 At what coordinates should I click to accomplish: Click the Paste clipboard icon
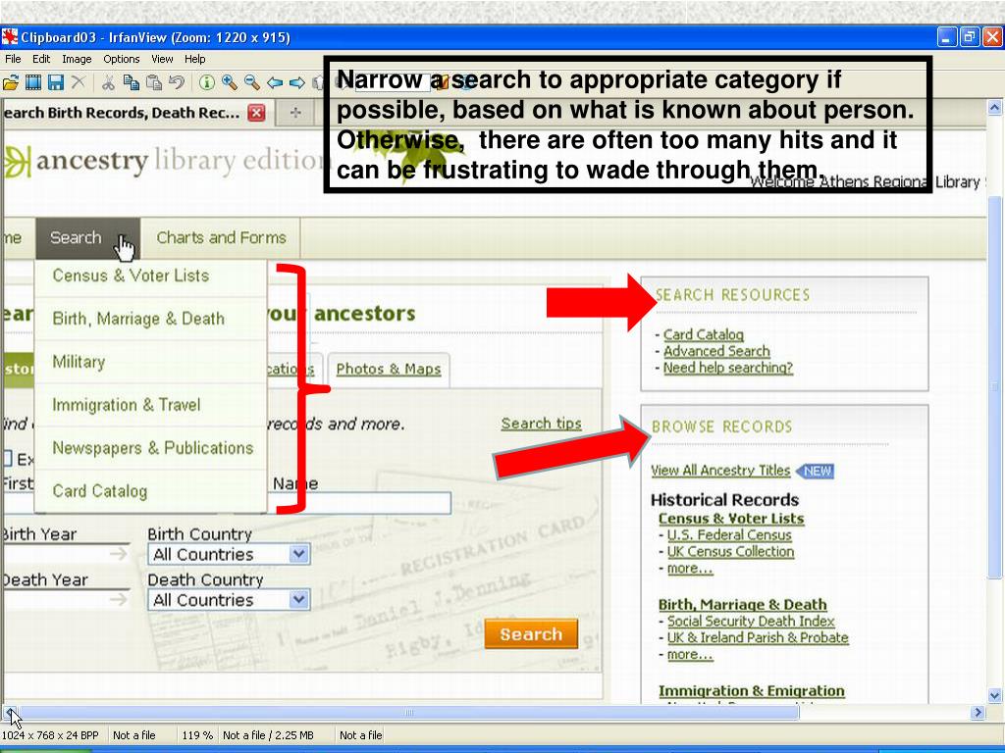tap(154, 82)
